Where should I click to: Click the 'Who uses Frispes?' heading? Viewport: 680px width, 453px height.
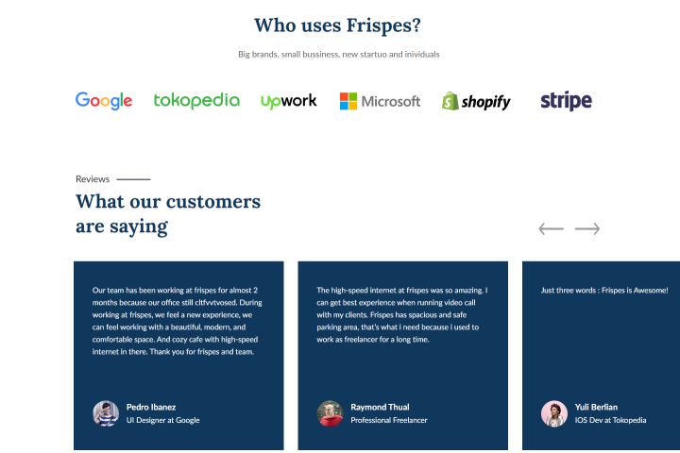click(338, 25)
